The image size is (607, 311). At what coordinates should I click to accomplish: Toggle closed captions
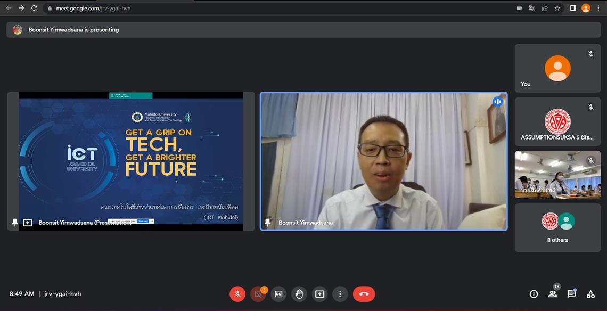278,294
